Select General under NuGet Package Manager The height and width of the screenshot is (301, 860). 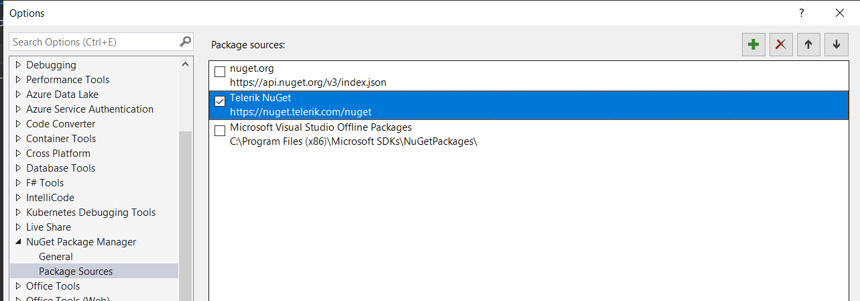56,257
